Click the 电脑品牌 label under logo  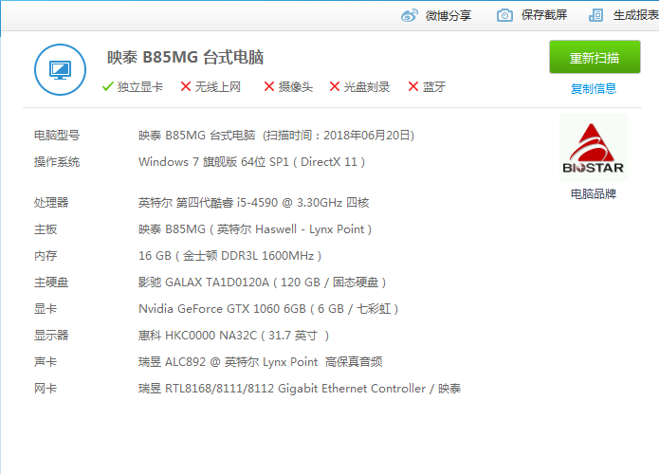pyautogui.click(x=593, y=193)
